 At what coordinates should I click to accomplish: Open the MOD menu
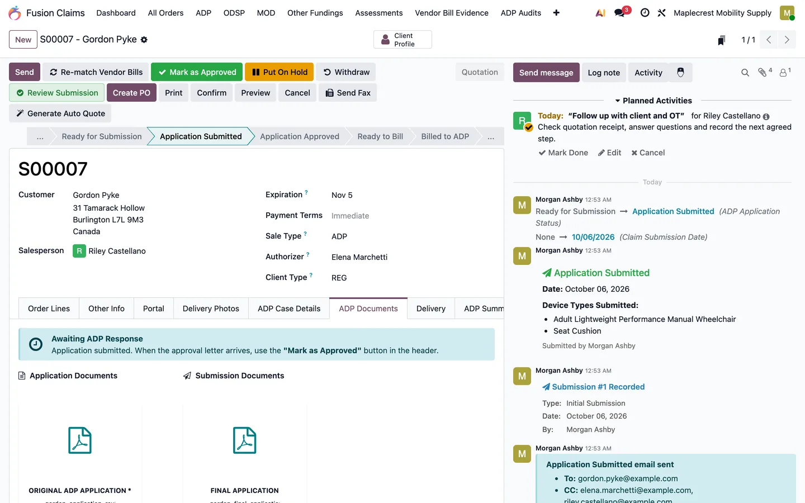click(266, 13)
